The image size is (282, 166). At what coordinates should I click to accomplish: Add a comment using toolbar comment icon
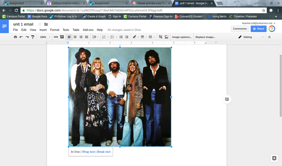click(x=62, y=37)
